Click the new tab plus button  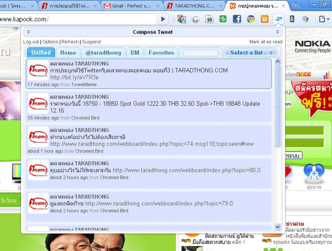296,5
